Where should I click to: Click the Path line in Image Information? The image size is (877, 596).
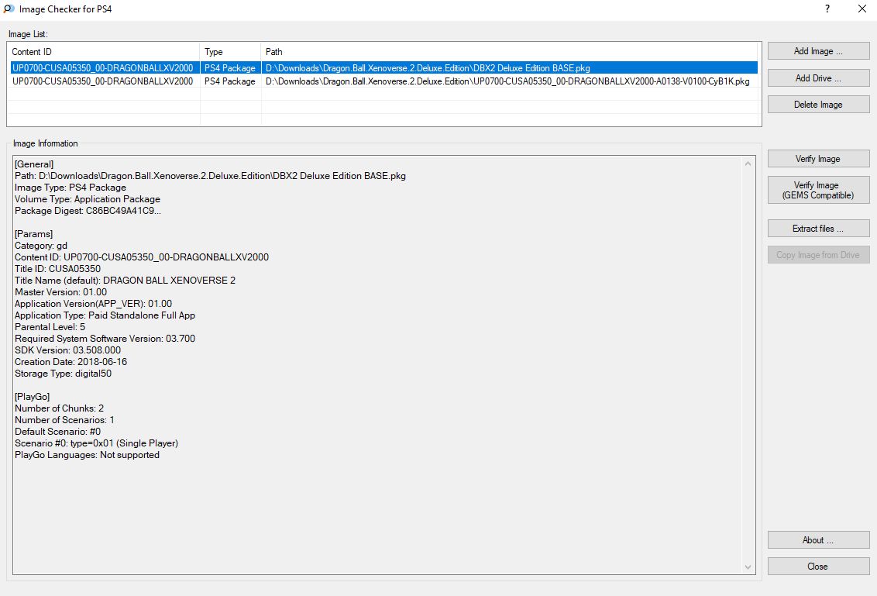tap(210, 176)
